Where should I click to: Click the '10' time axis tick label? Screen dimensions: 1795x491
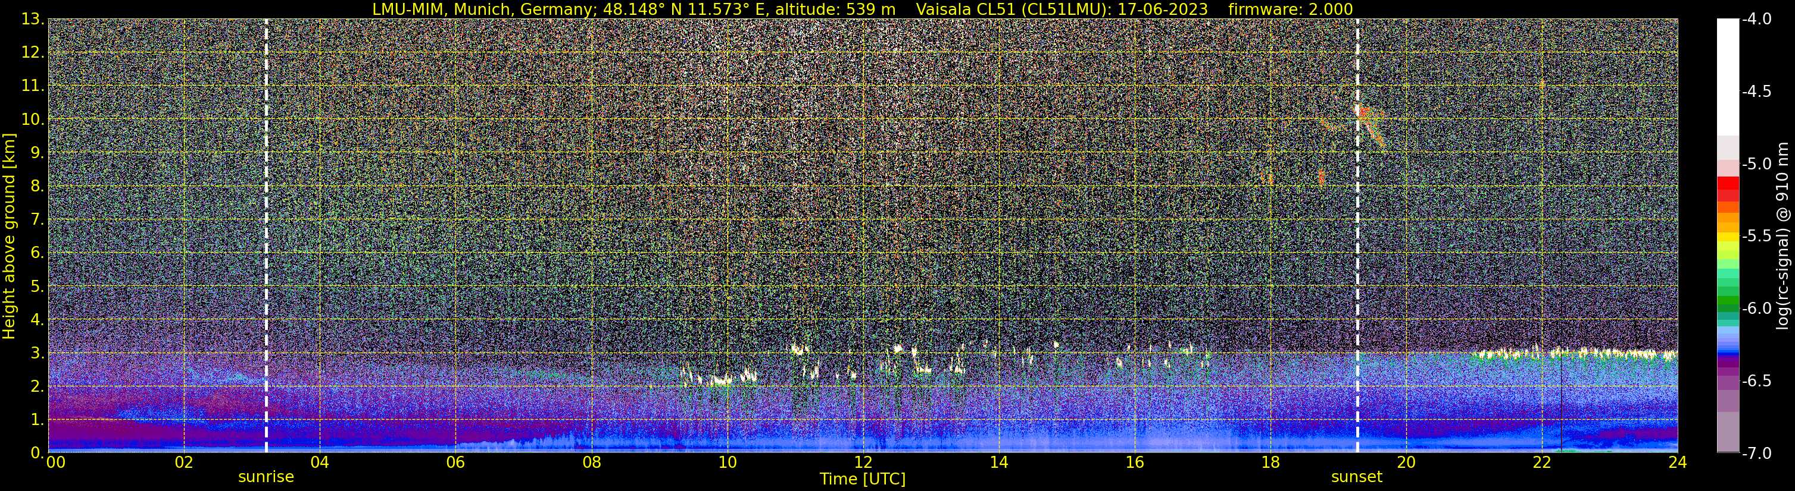727,462
